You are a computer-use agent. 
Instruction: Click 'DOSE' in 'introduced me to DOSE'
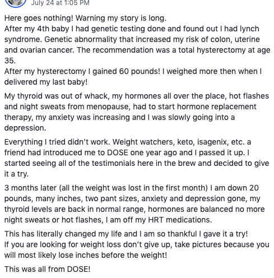(118, 153)
